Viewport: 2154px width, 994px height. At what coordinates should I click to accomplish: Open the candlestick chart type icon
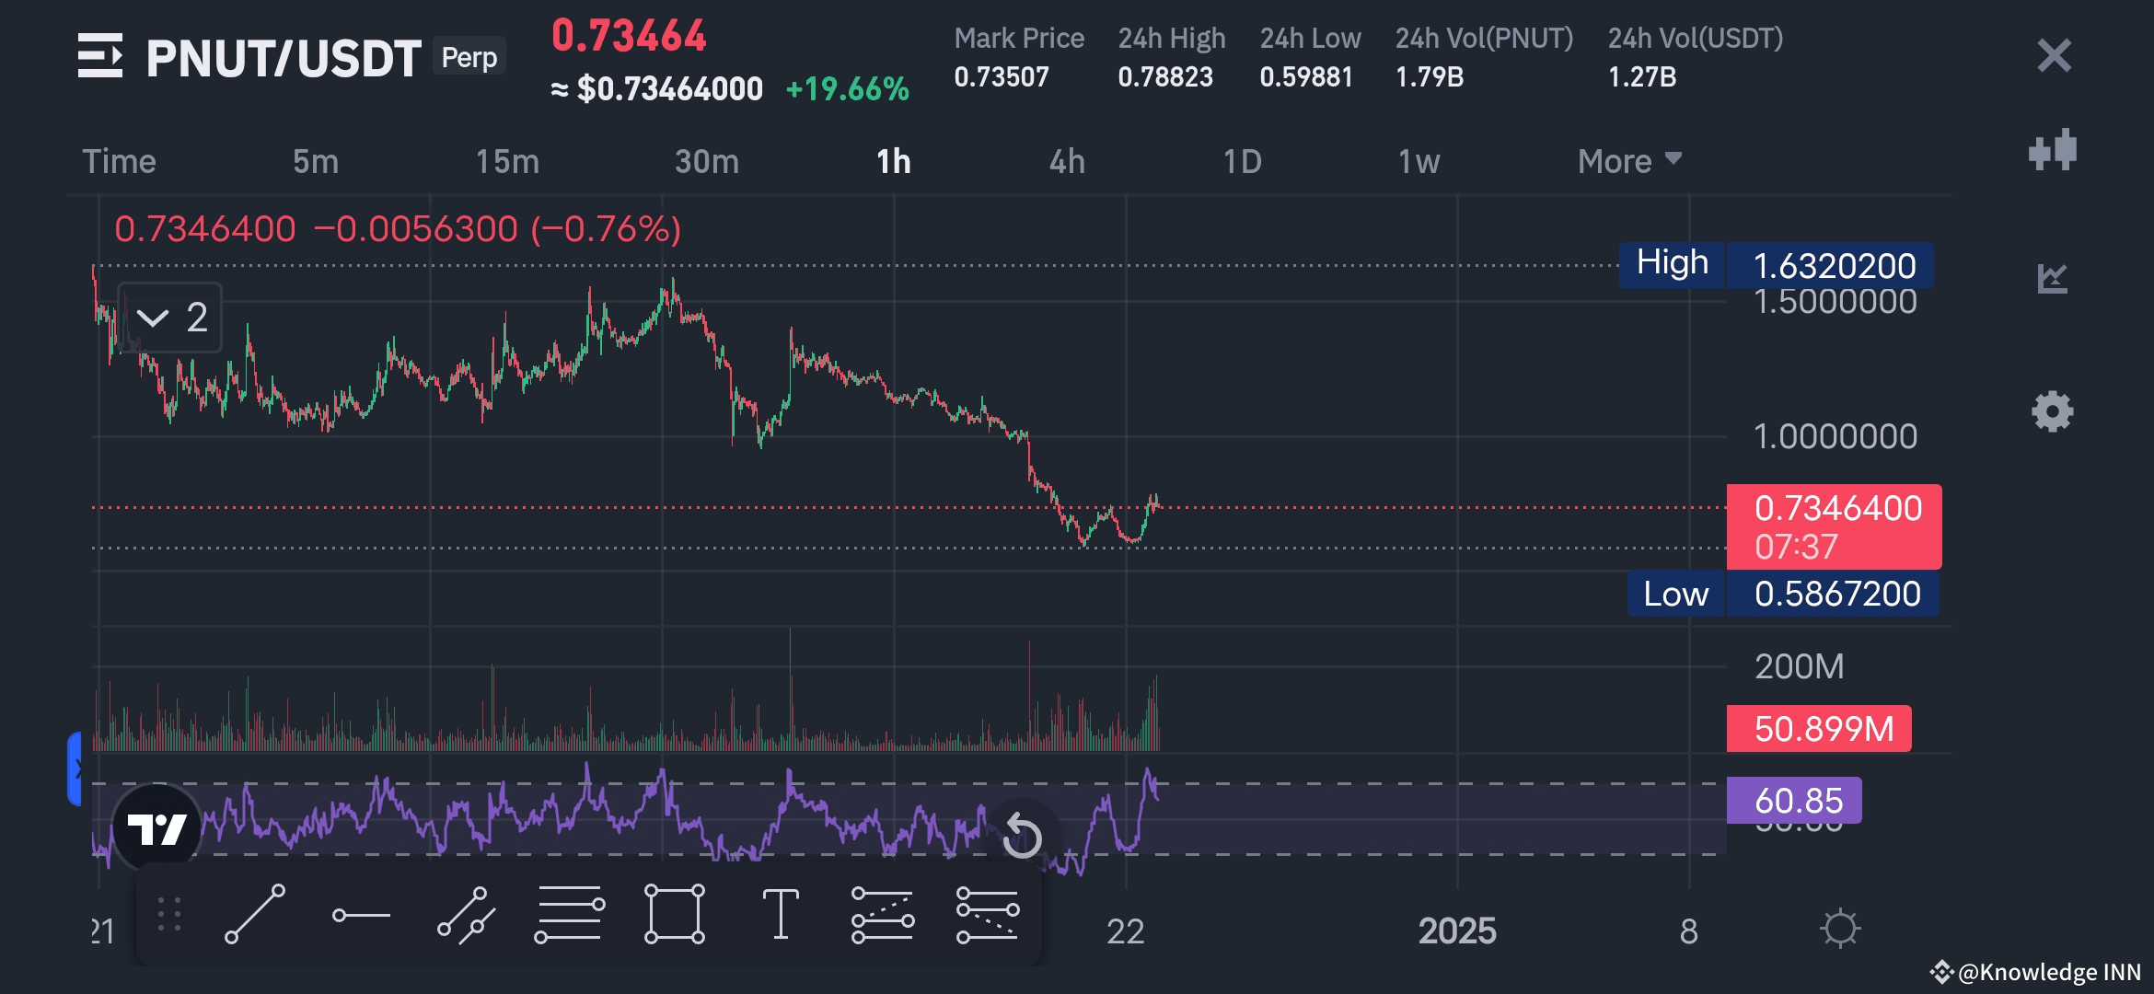2052,150
